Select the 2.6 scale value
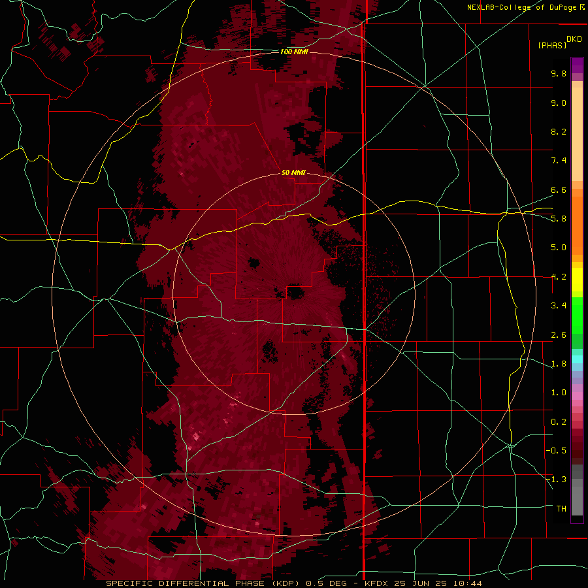 point(559,335)
